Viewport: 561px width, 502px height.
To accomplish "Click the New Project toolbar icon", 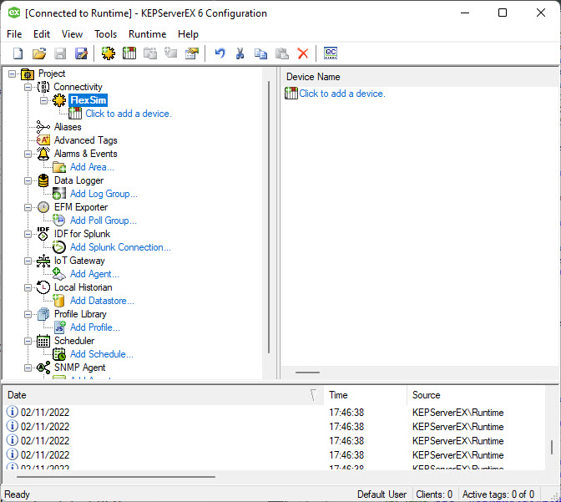I will pos(18,53).
